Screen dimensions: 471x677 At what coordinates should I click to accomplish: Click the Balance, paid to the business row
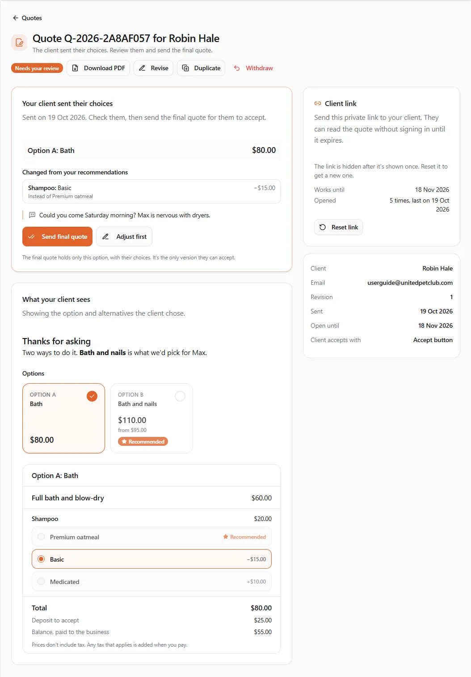[x=151, y=632]
